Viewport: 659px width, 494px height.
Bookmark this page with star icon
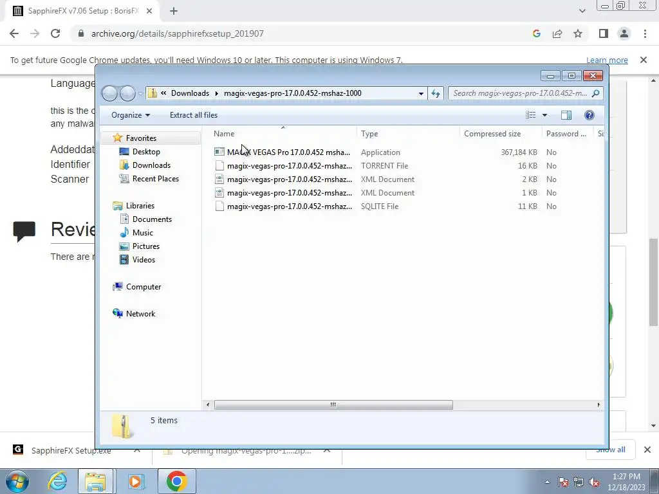(578, 33)
